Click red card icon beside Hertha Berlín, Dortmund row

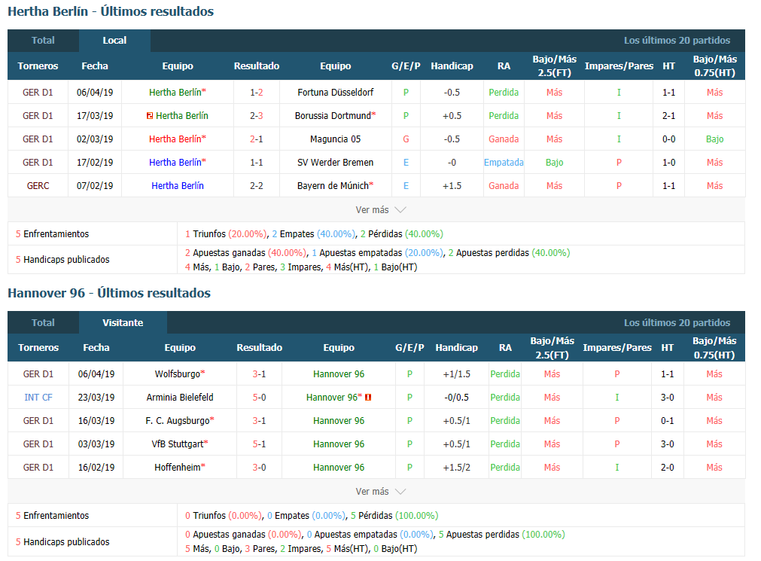[x=150, y=116]
